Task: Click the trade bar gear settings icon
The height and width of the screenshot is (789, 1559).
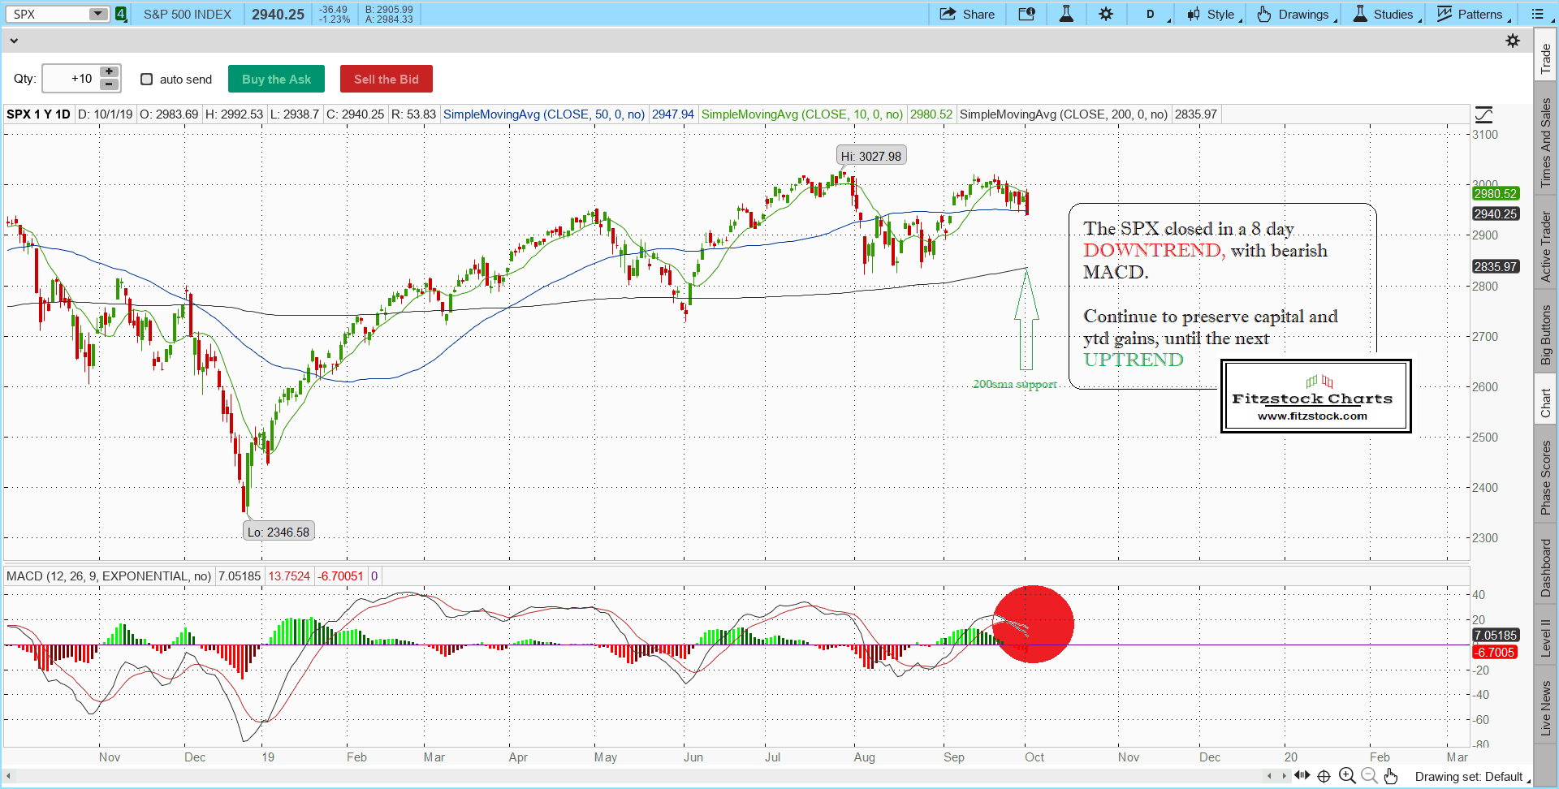Action: click(1512, 41)
